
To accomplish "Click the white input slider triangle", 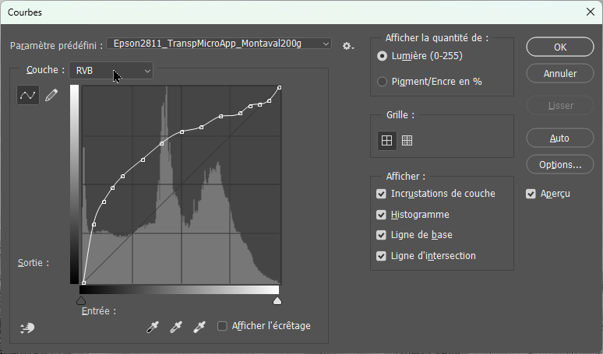I will point(277,300).
